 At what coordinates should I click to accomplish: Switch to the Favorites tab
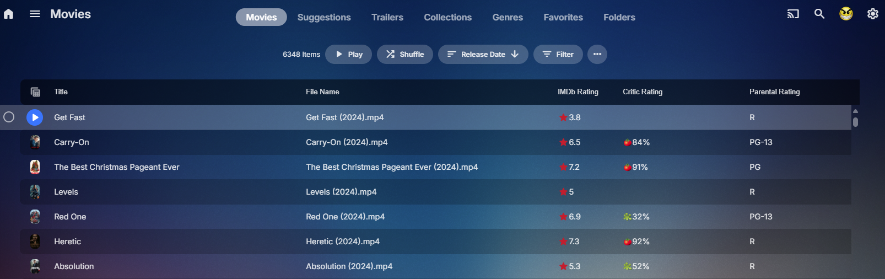click(x=563, y=17)
